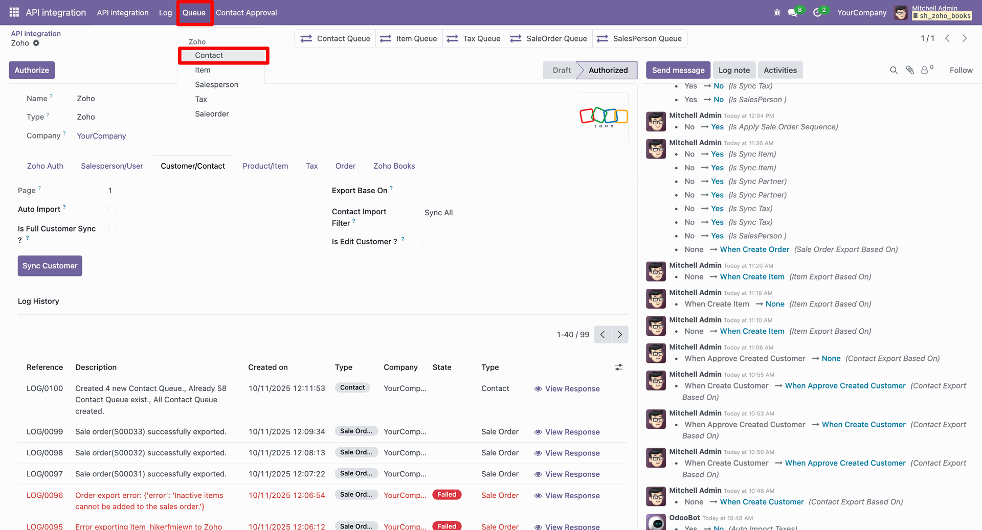Select Salesperson in the Queue menu
982x530 pixels.
tap(216, 84)
